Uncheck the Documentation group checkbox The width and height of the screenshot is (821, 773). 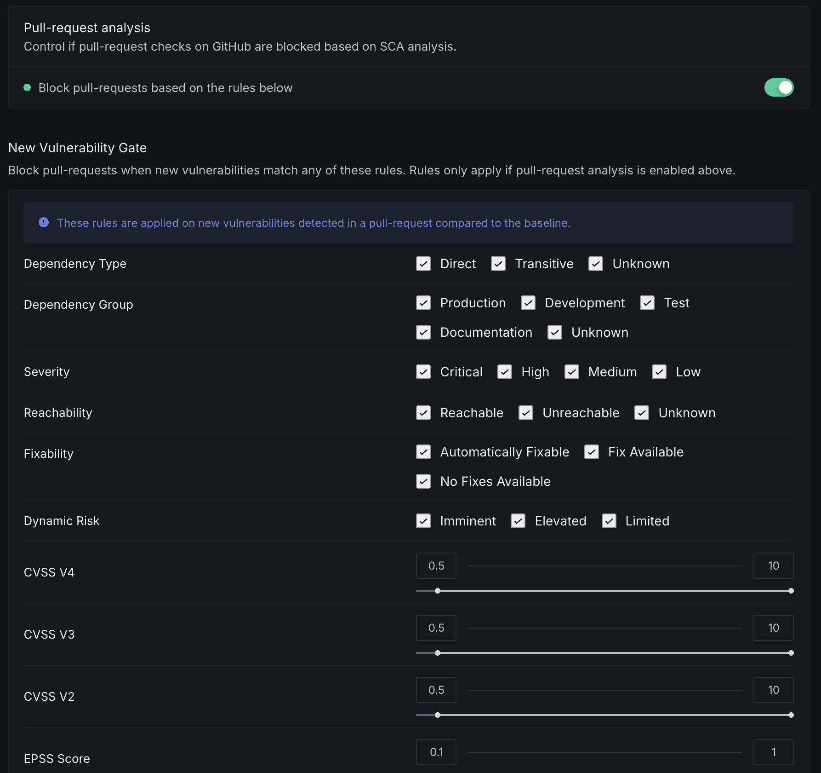(423, 332)
